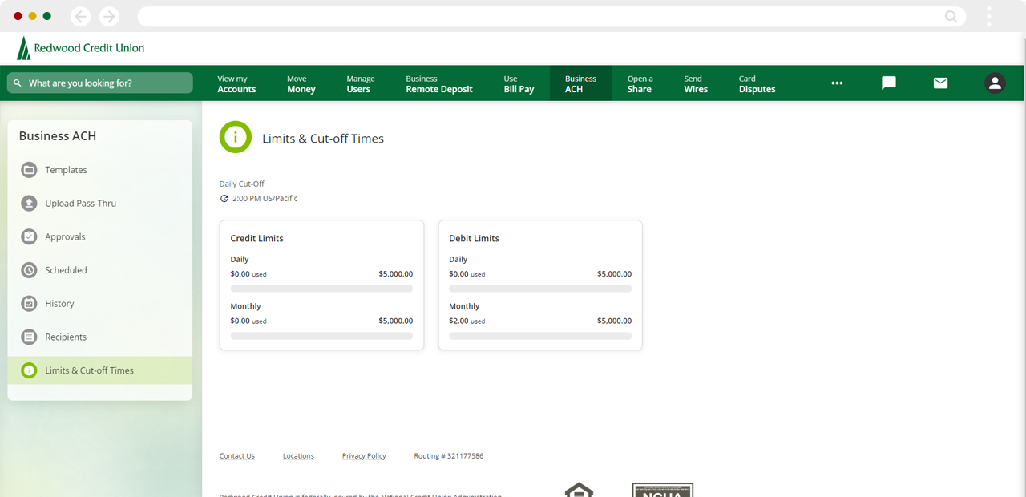Click the 'What are you looking for?' search field
This screenshot has height=497, width=1026.
pyautogui.click(x=100, y=83)
